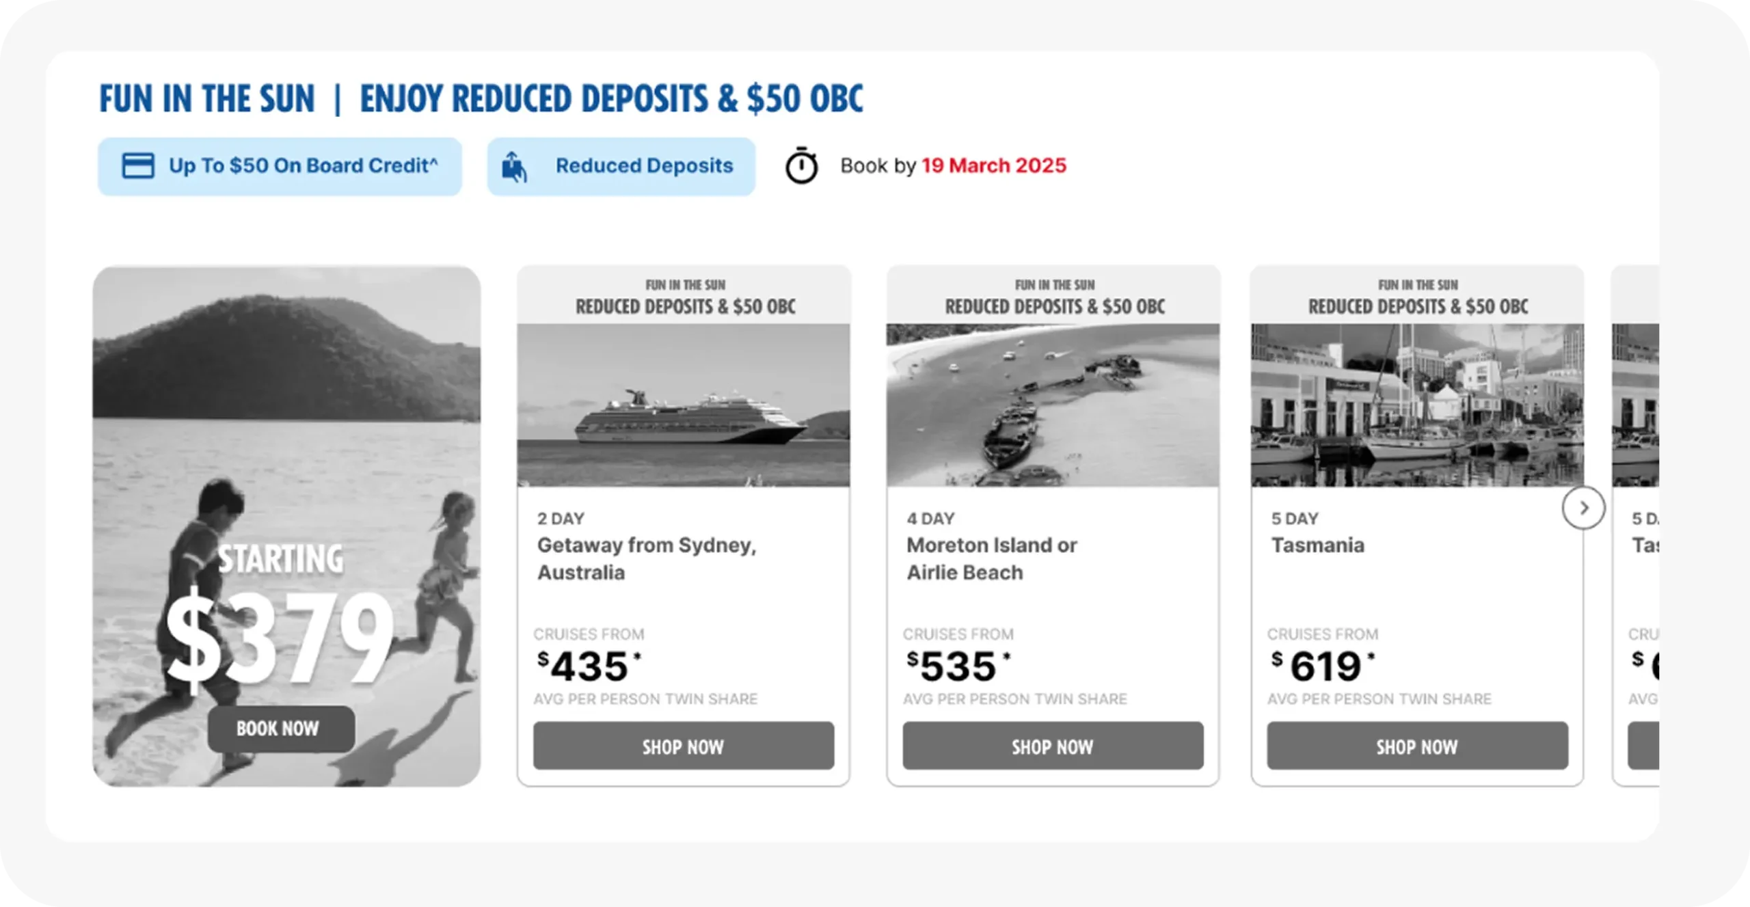Advance carousel with right chevron arrow
Viewport: 1750px width, 907px height.
click(1583, 508)
